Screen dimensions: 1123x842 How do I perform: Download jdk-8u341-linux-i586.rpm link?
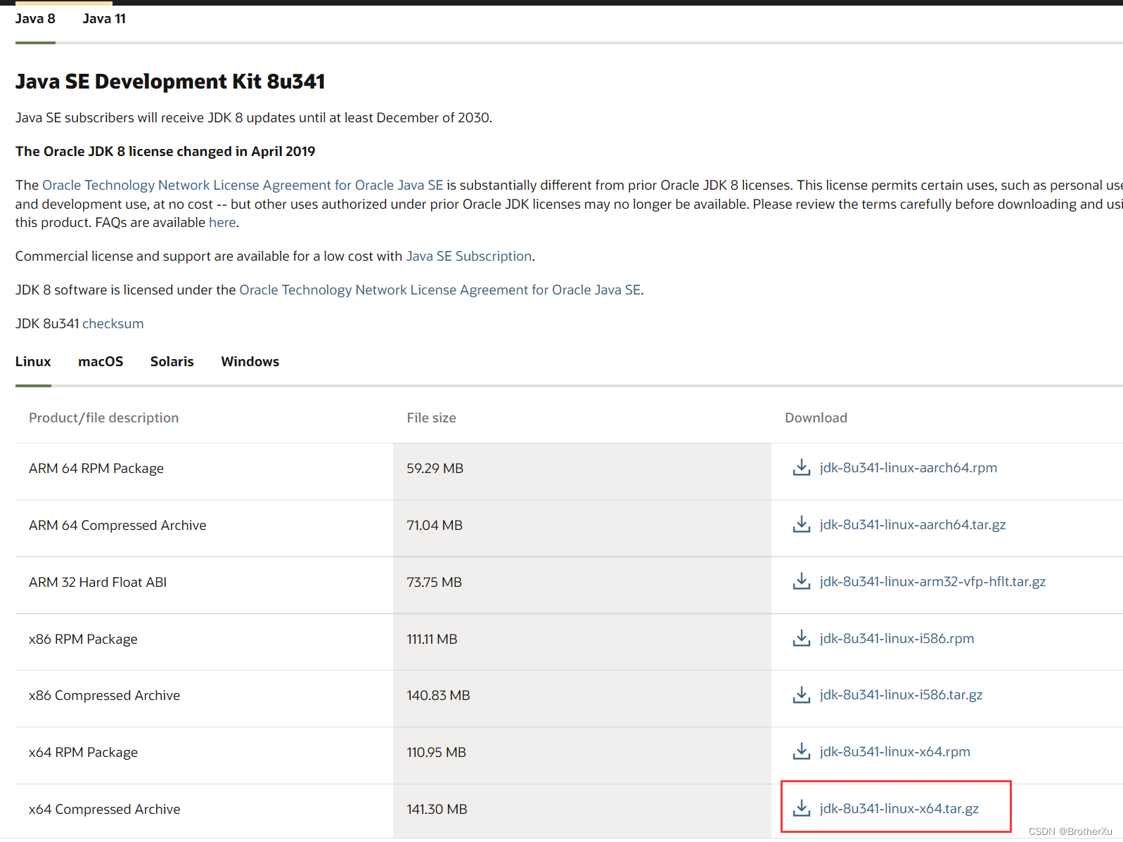897,638
